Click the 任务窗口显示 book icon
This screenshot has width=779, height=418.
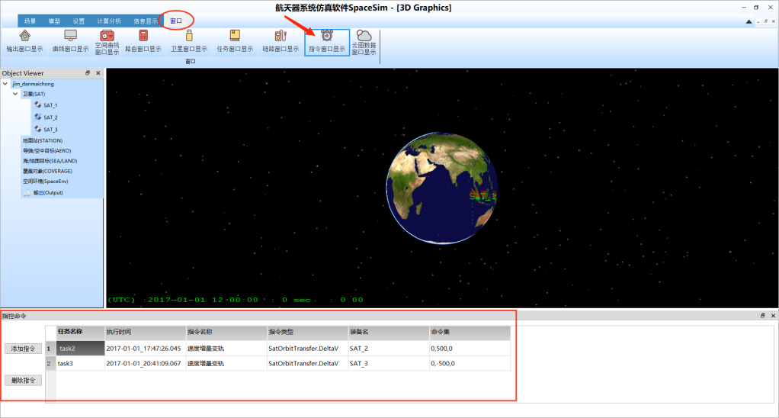pos(235,36)
